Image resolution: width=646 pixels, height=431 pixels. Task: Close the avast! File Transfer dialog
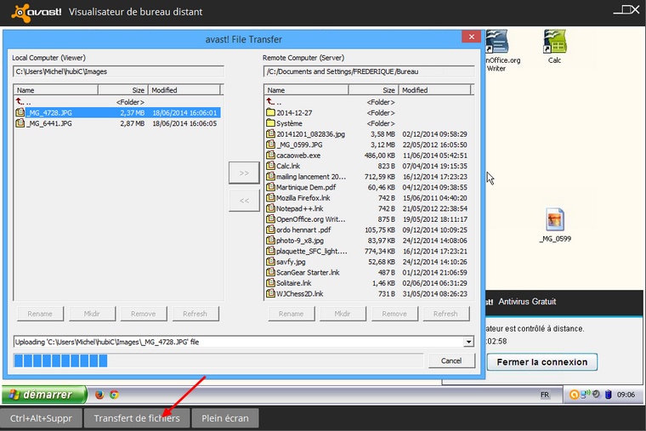(x=472, y=37)
